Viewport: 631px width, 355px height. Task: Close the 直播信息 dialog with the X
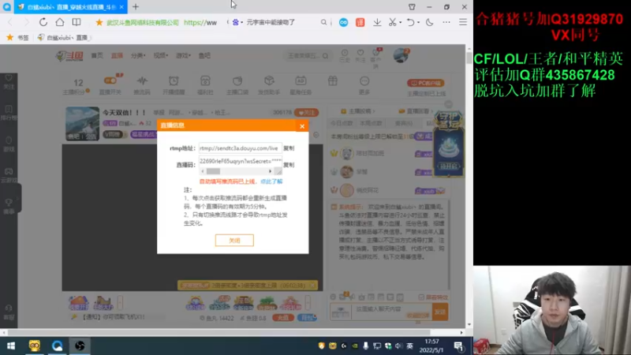point(302,126)
